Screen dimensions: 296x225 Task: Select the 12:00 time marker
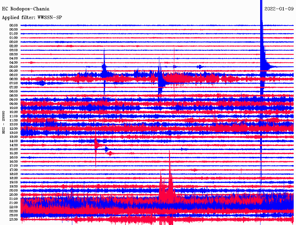pyautogui.click(x=14, y=124)
